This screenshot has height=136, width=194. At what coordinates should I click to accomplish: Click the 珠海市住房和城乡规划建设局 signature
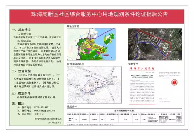tap(48, 119)
